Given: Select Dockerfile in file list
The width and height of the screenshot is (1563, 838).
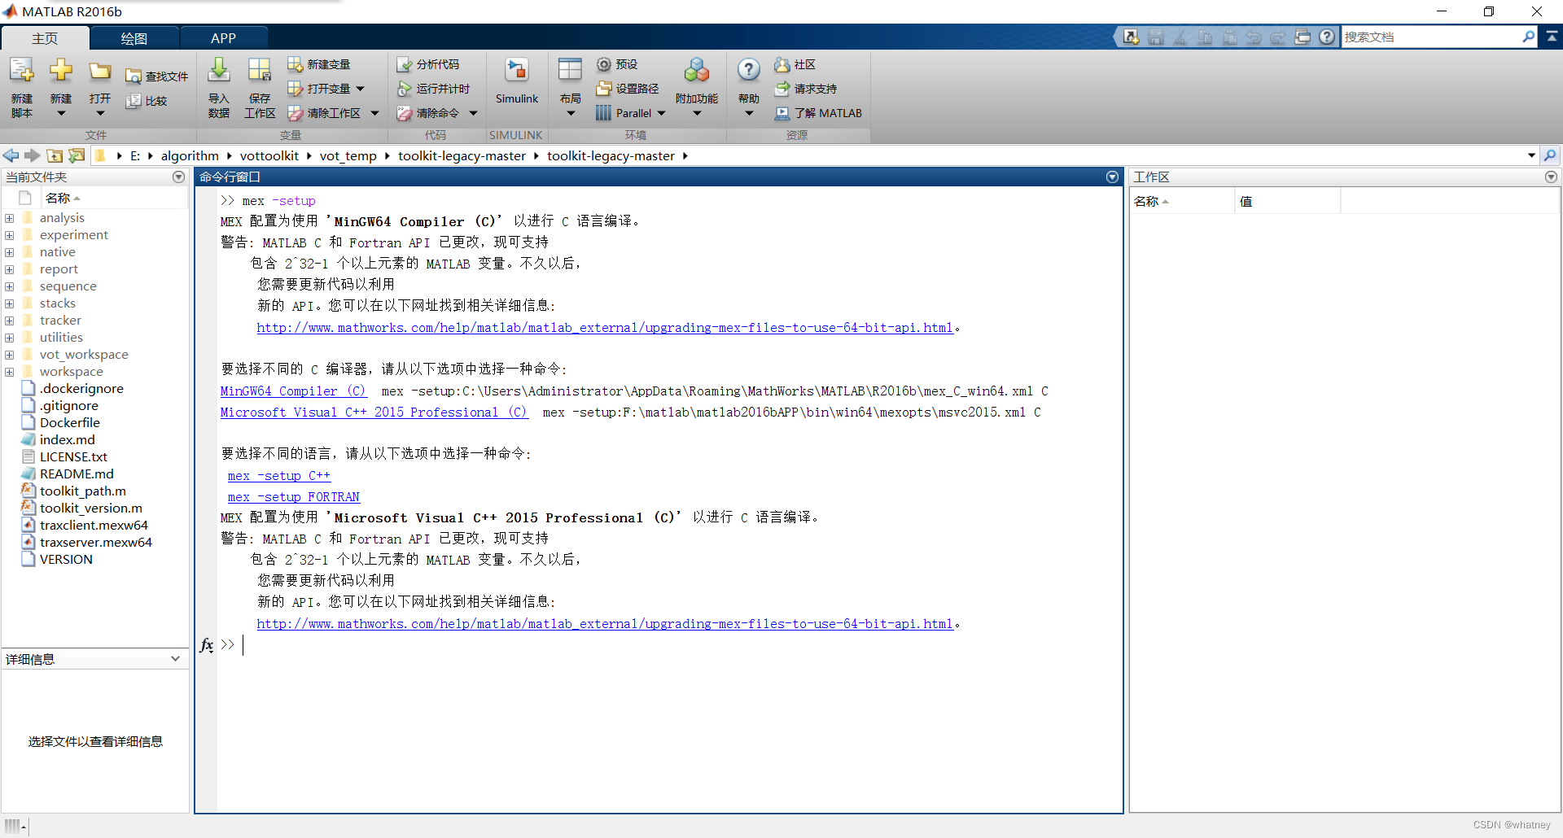Looking at the screenshot, I should 70,423.
